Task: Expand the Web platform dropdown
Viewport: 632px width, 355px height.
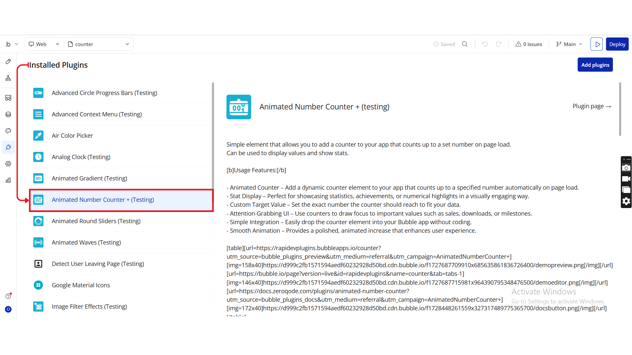Action: [x=44, y=44]
